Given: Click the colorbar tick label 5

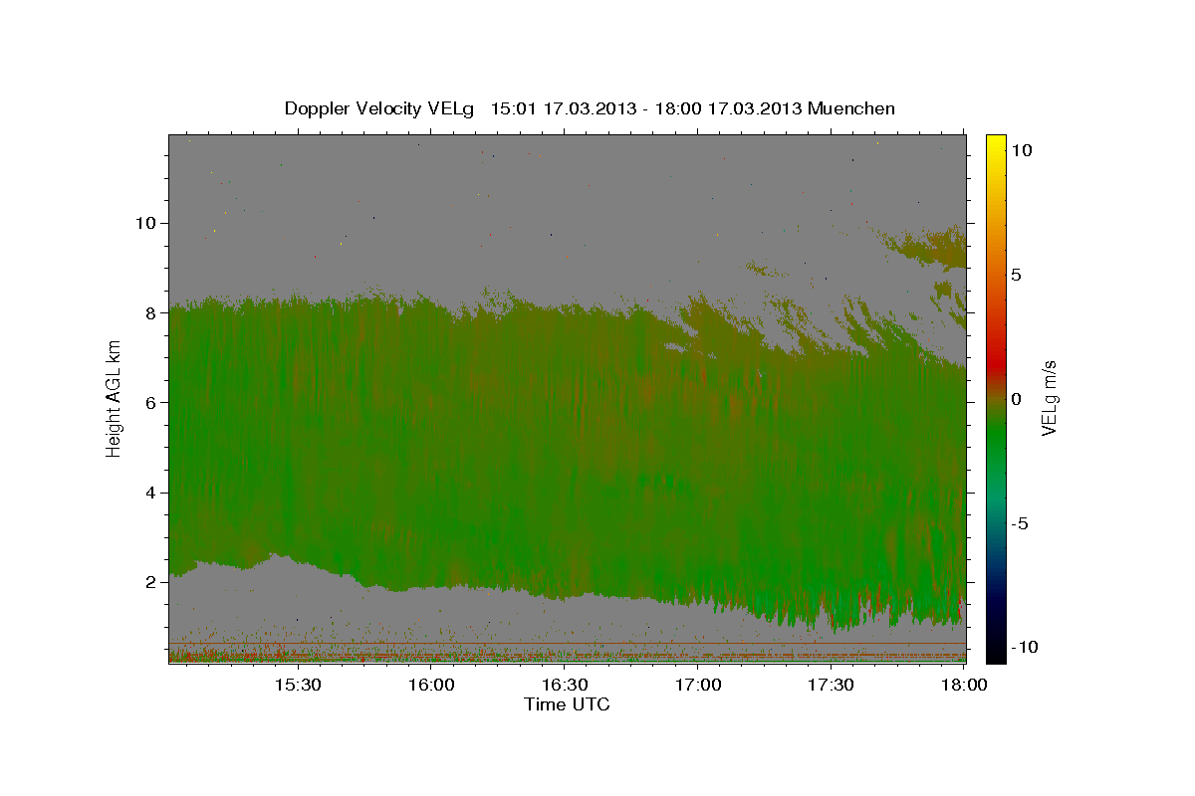Looking at the screenshot, I should click(1016, 275).
